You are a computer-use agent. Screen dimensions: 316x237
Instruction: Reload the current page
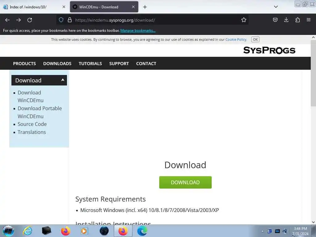[30, 20]
